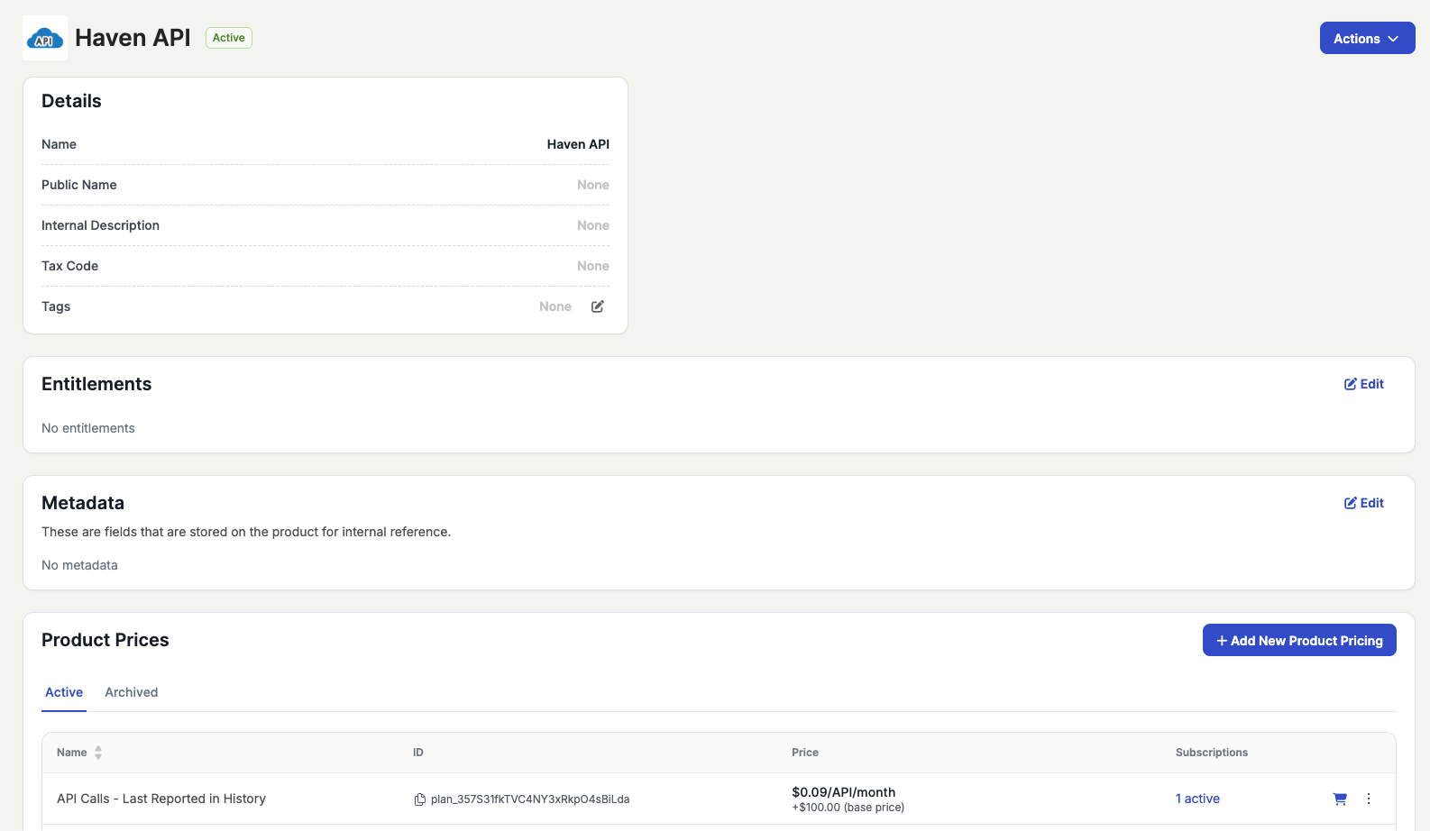Switch to the Archived prices tab

coord(131,692)
